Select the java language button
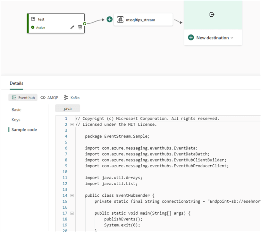This screenshot has height=232, width=261. tap(67, 109)
